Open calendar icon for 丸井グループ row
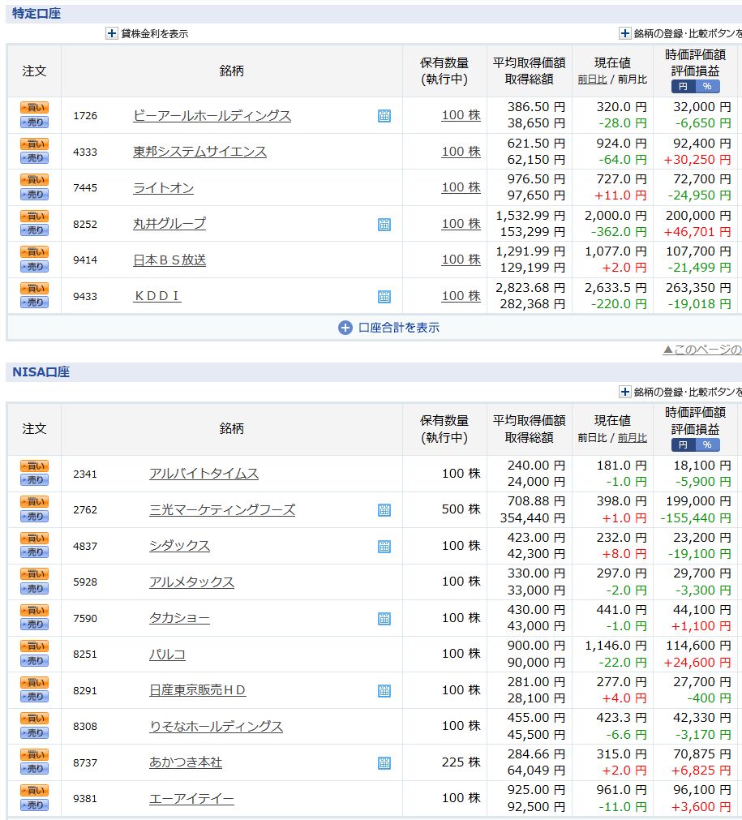 pyautogui.click(x=384, y=225)
